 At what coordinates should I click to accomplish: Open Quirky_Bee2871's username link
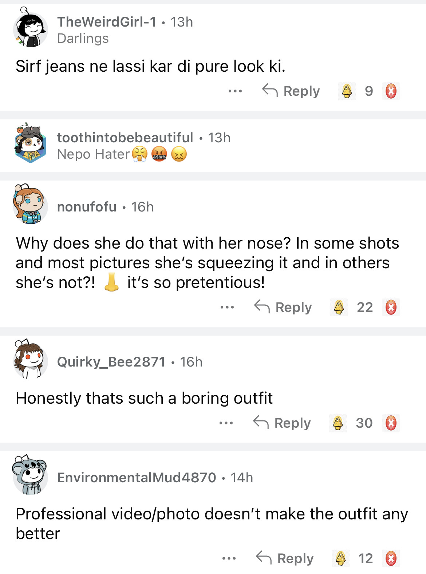[x=111, y=362]
